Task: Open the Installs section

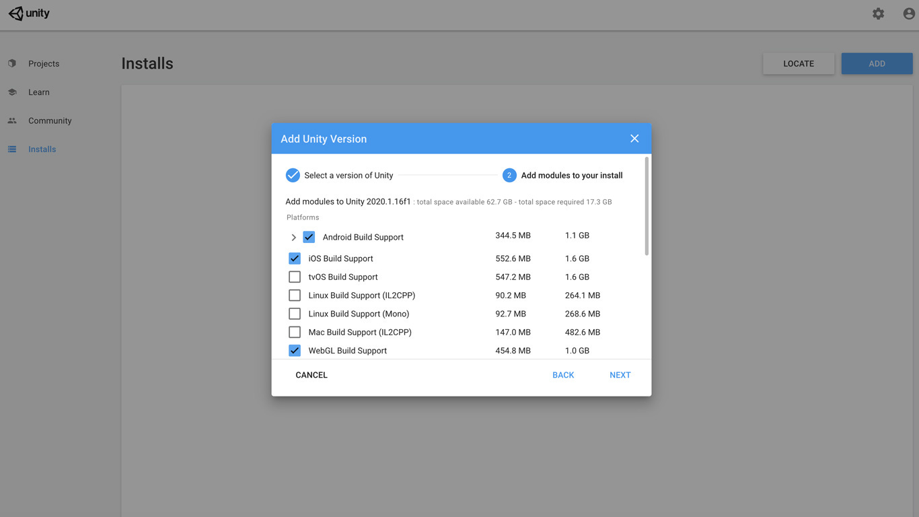Action: [42, 149]
